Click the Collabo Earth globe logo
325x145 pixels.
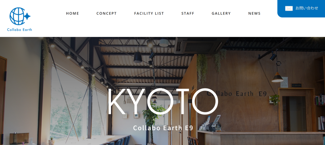(20, 19)
